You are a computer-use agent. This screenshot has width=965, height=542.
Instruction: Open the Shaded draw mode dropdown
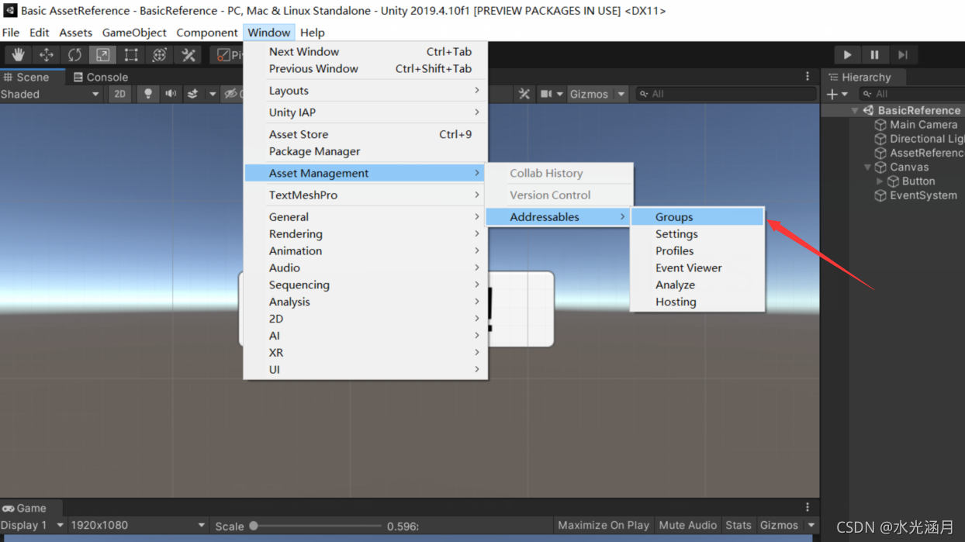pos(51,94)
